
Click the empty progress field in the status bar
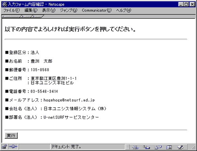(x=34, y=147)
